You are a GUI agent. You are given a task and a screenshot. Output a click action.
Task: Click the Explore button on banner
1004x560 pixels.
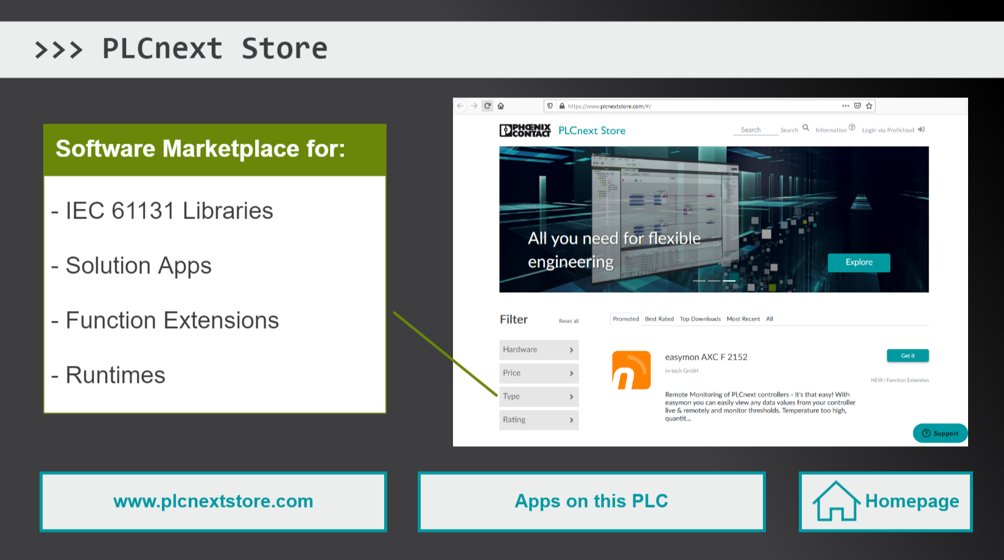pyautogui.click(x=859, y=262)
